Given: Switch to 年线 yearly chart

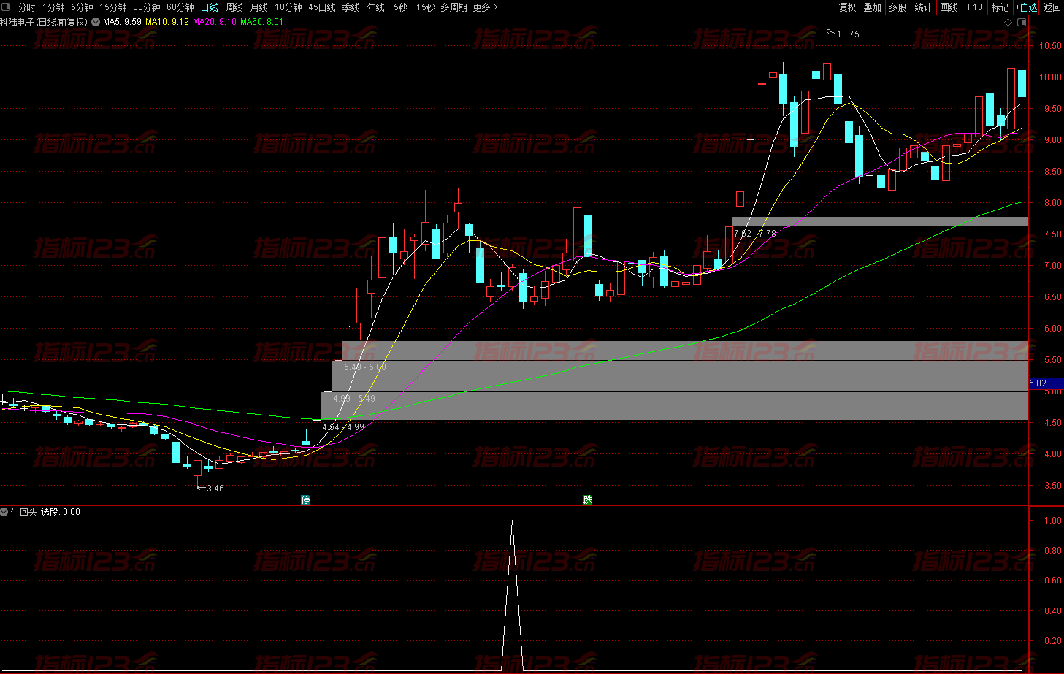Looking at the screenshot, I should [x=376, y=7].
